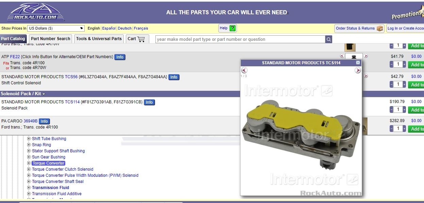Add PA CARGO 36949B to cart

click(x=416, y=129)
